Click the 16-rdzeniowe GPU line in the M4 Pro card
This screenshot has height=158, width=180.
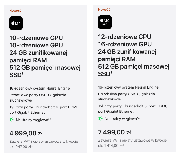tap(125, 44)
